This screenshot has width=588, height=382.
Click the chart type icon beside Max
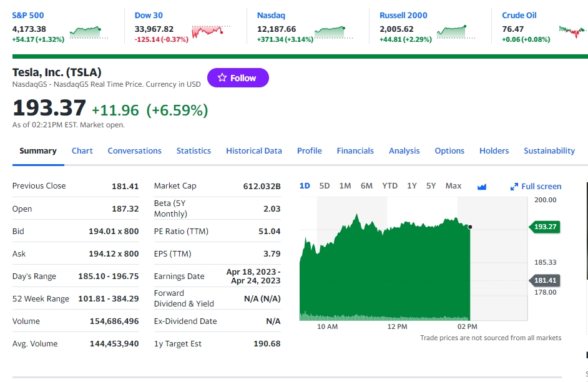(x=482, y=186)
